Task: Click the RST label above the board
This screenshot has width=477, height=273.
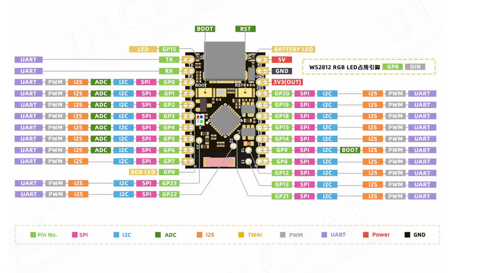Action: [x=245, y=29]
